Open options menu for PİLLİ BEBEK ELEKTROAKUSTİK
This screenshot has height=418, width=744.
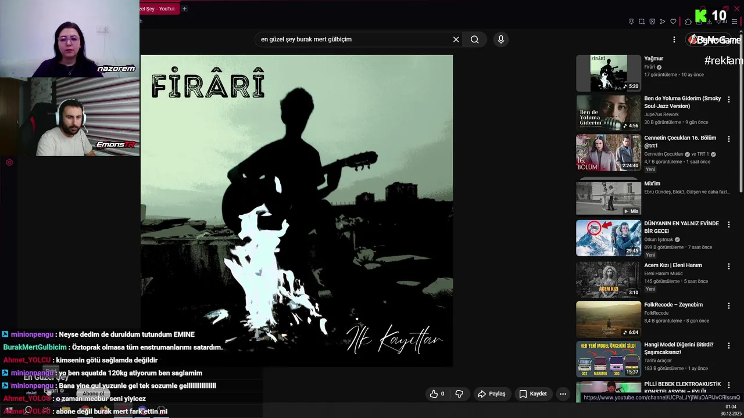[728, 385]
